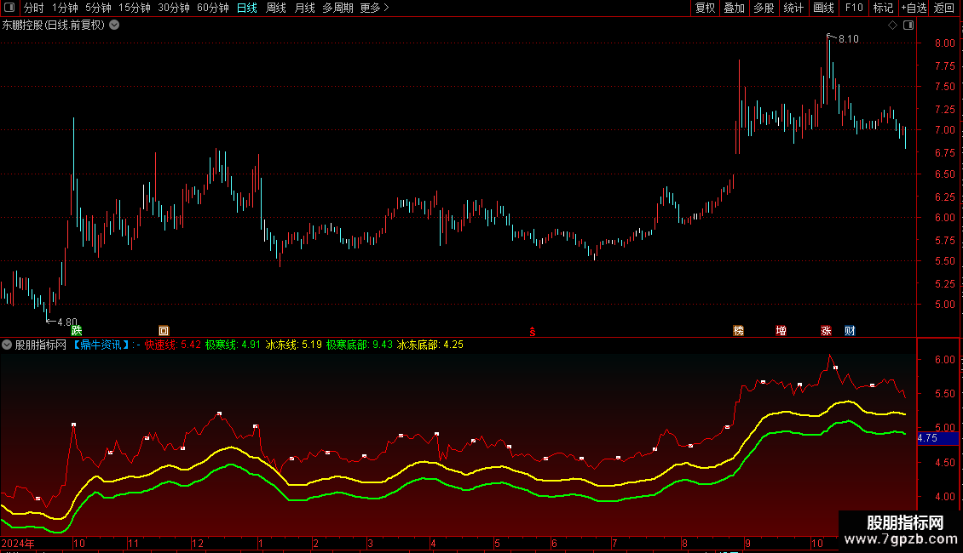Screen dimensions: 963x553
Task: Select the 15分钟 period tab
Action: point(135,8)
